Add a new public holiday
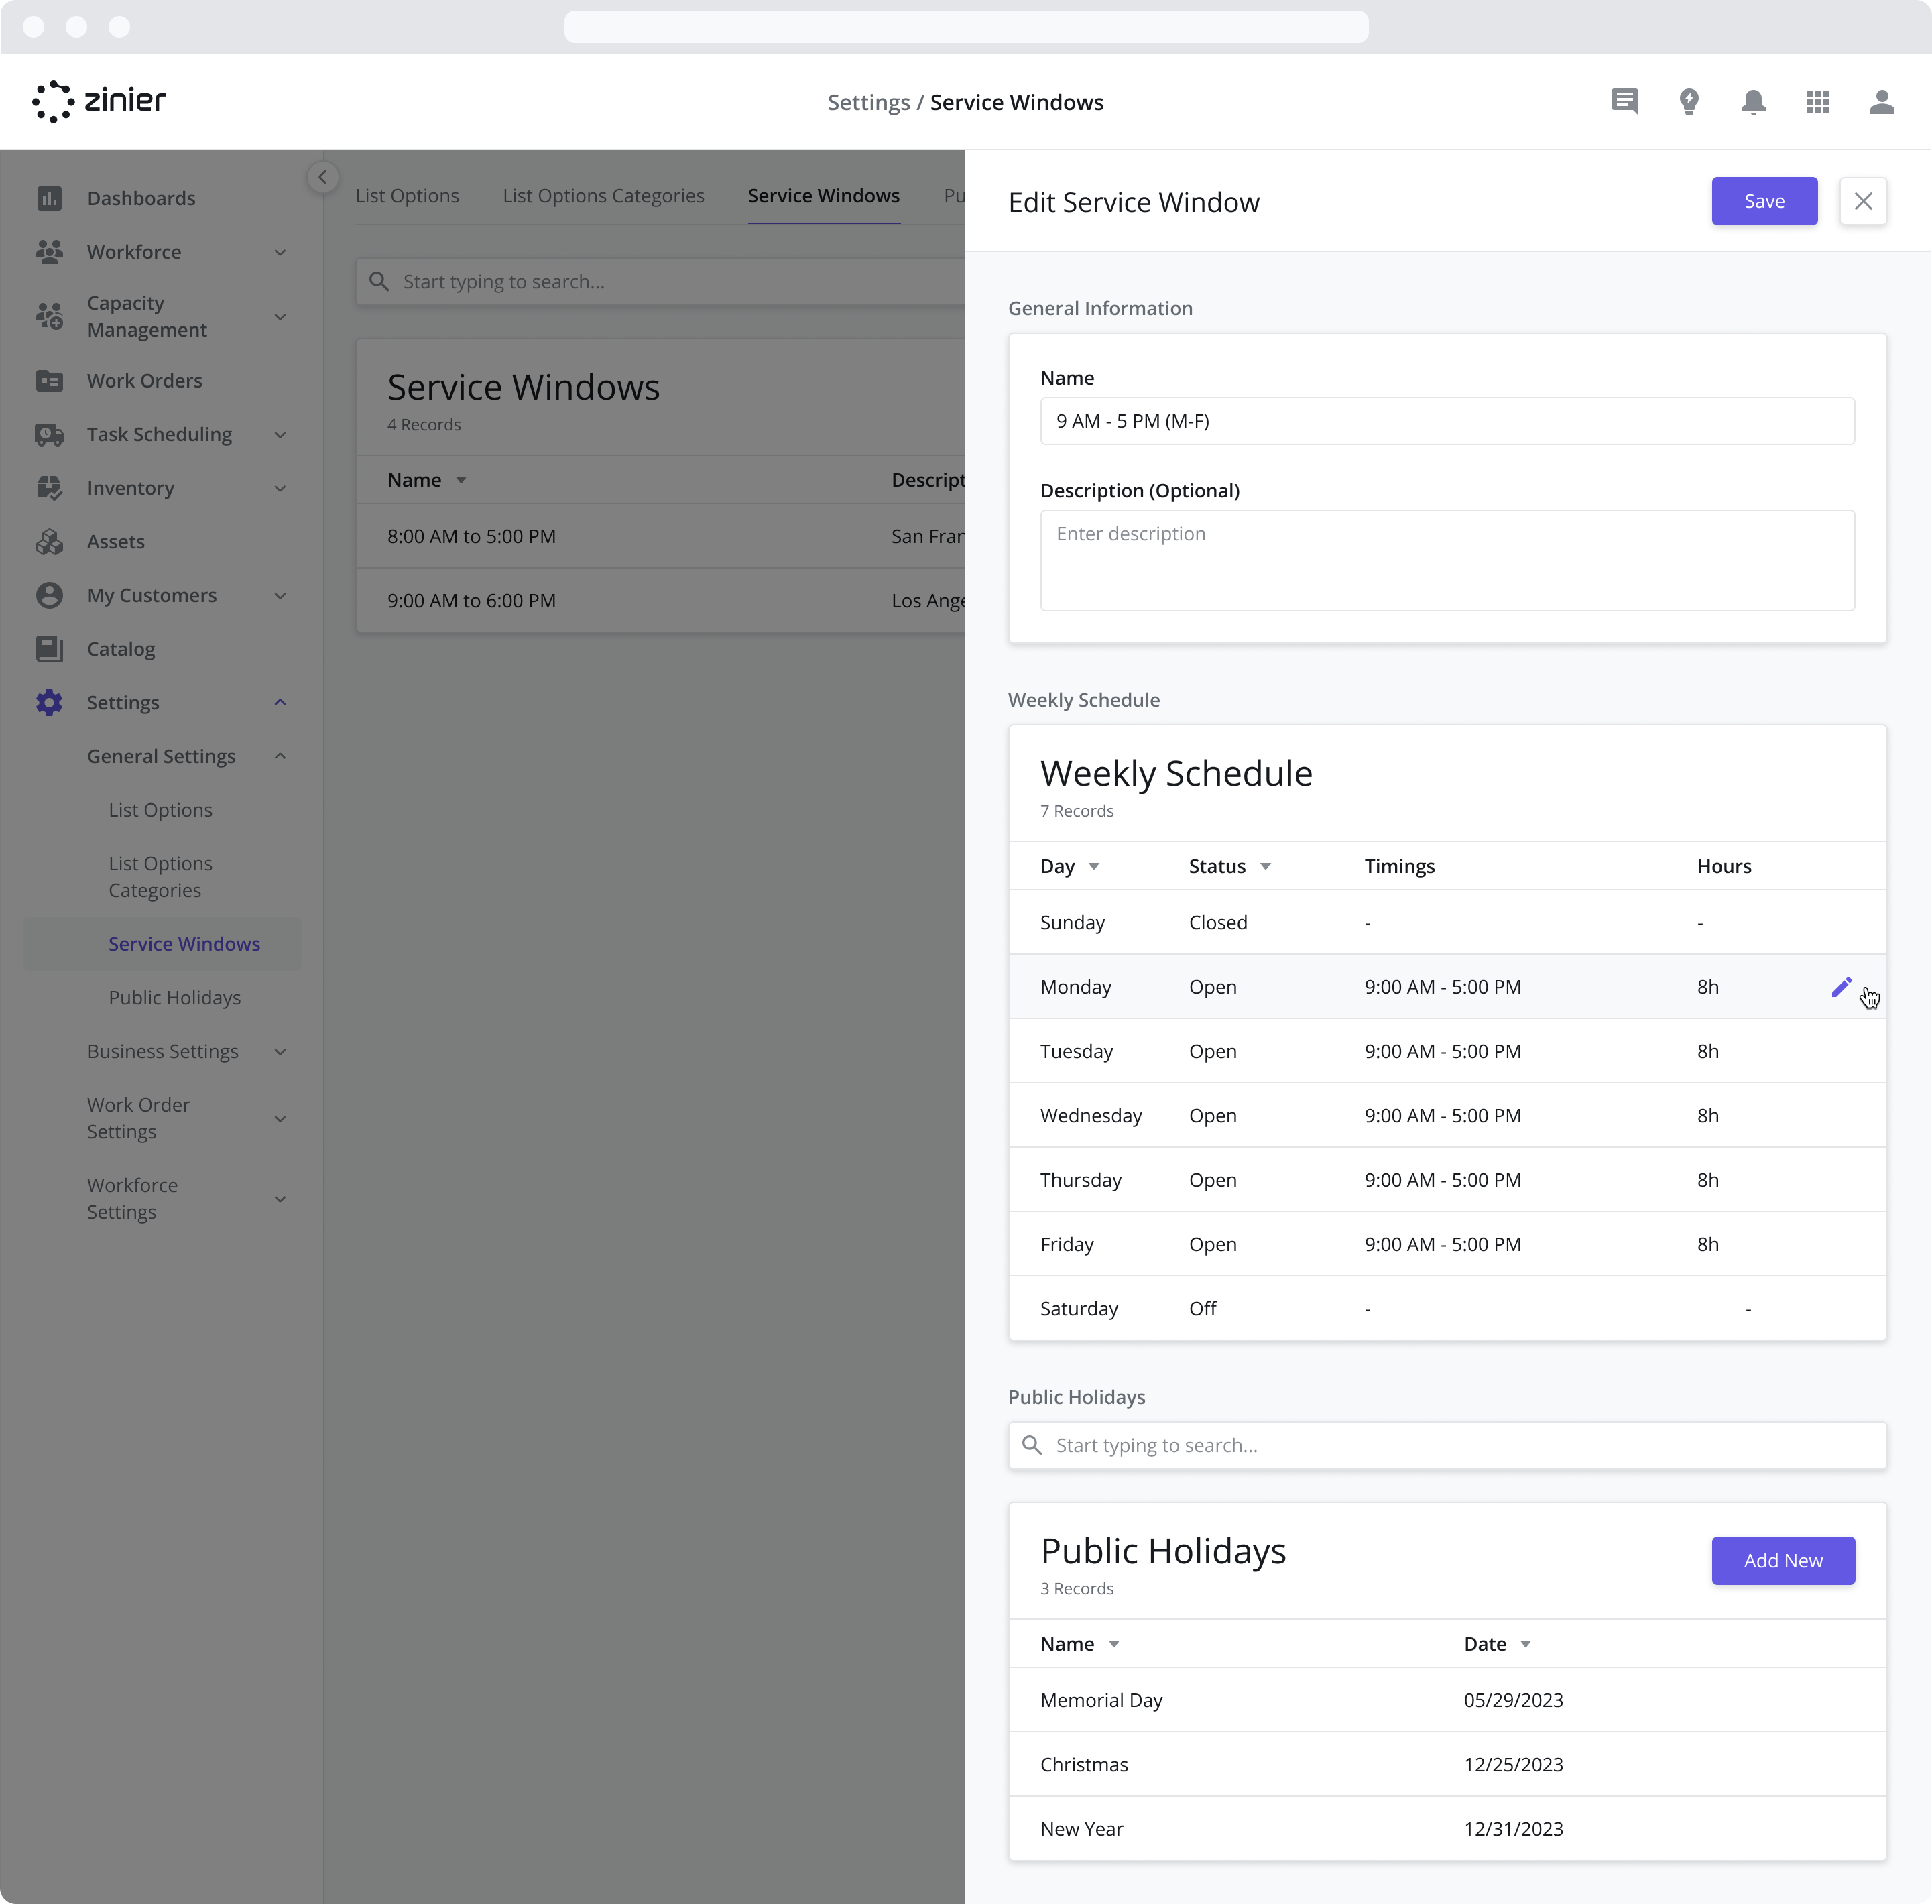This screenshot has height=1904, width=1932. click(x=1783, y=1560)
